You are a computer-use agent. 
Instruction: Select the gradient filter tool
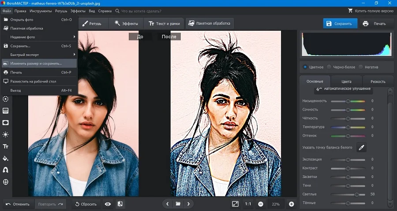click(6, 111)
